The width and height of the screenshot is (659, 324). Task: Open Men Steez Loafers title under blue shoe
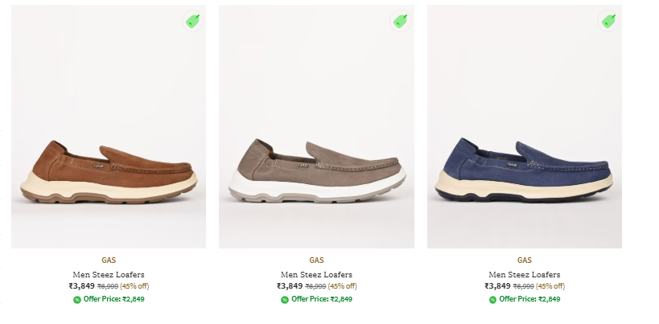tap(525, 274)
